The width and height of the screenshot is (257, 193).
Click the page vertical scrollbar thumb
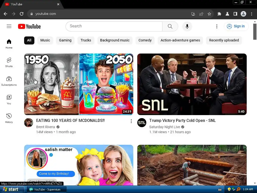pyautogui.click(x=255, y=32)
